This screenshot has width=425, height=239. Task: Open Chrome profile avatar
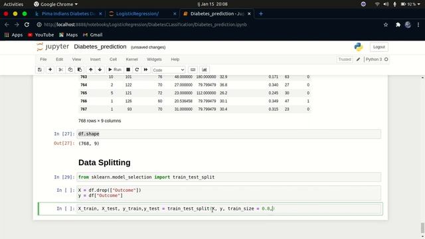tap(408, 25)
